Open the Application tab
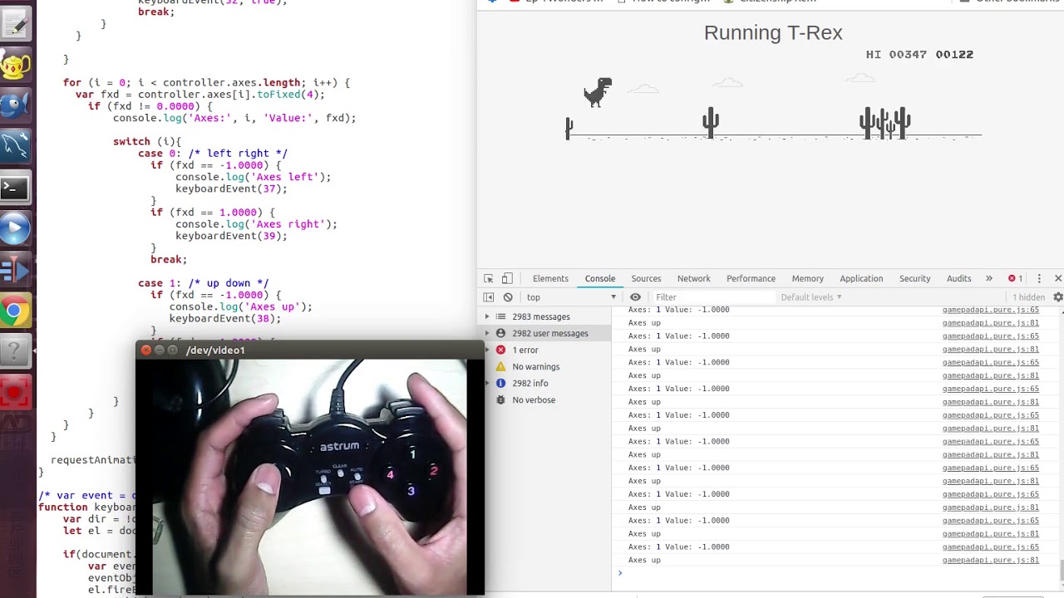The width and height of the screenshot is (1064, 598). pyautogui.click(x=861, y=278)
